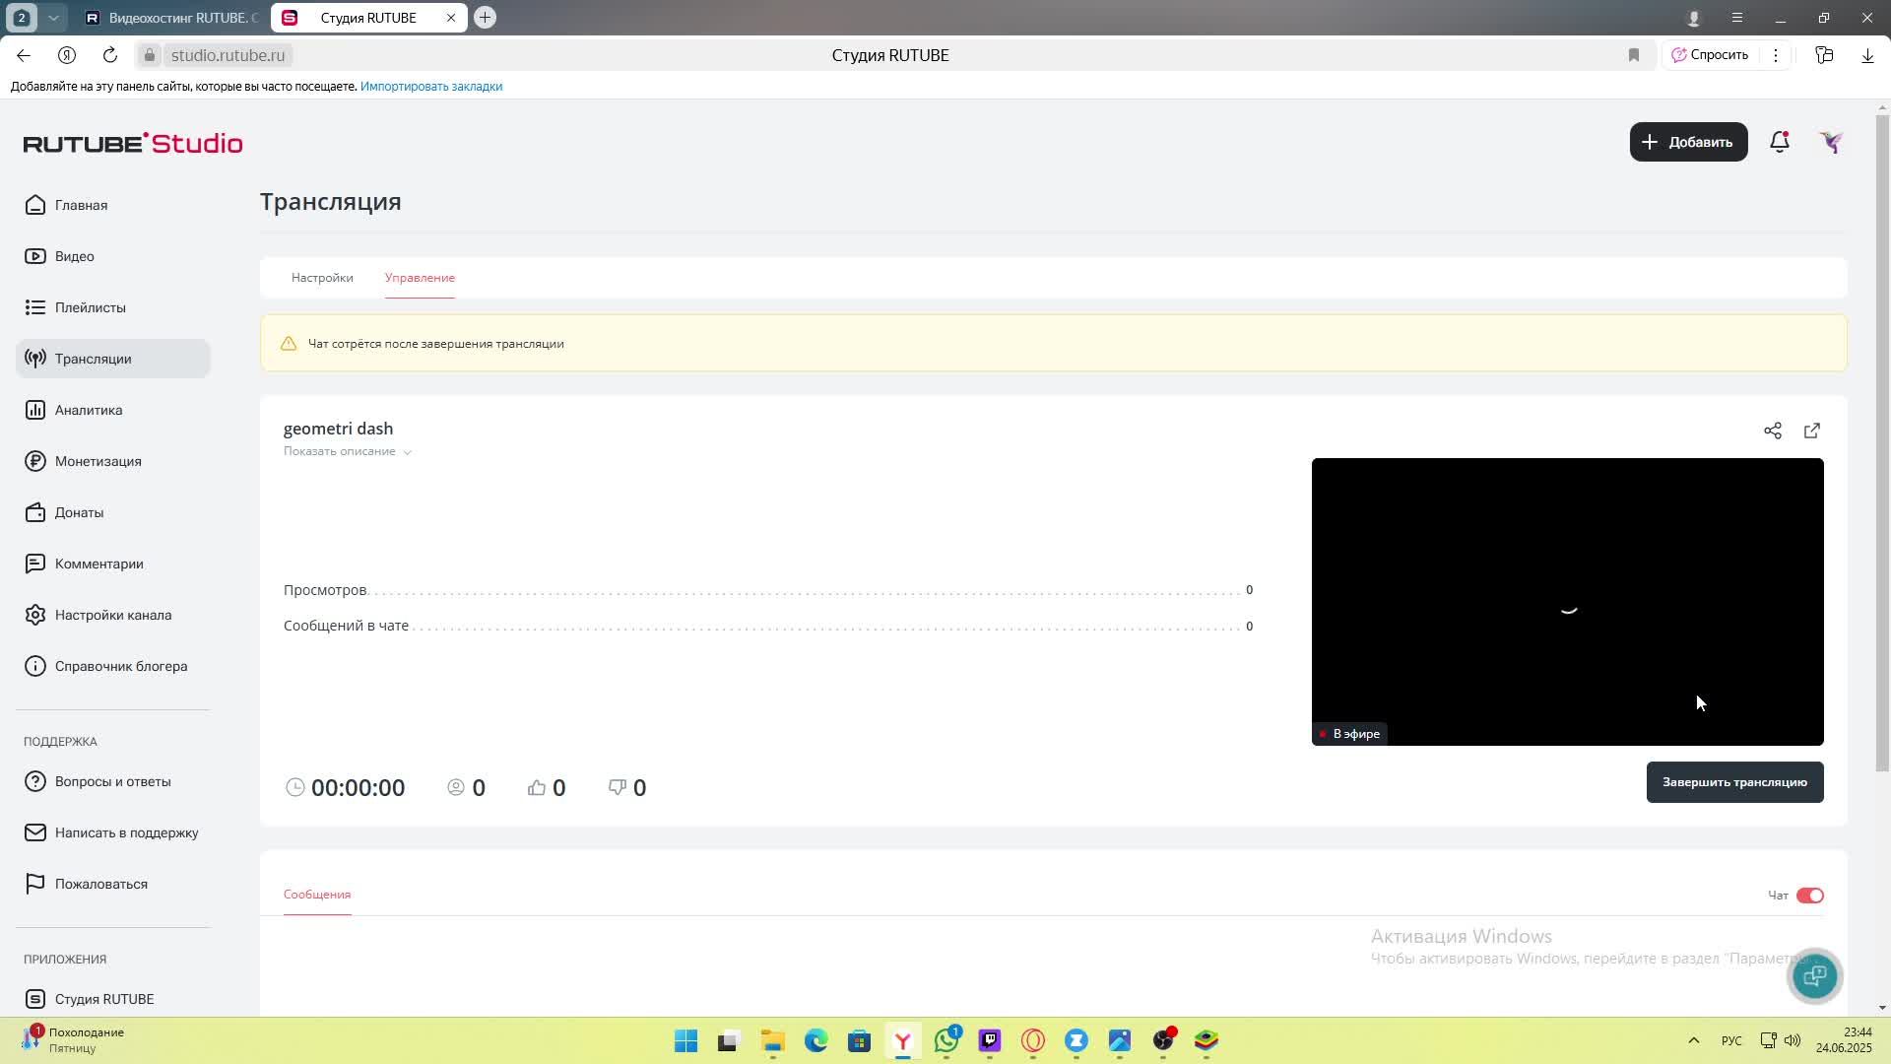Open Twitch app from taskbar

(990, 1041)
